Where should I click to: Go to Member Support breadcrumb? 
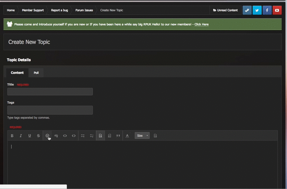[33, 10]
